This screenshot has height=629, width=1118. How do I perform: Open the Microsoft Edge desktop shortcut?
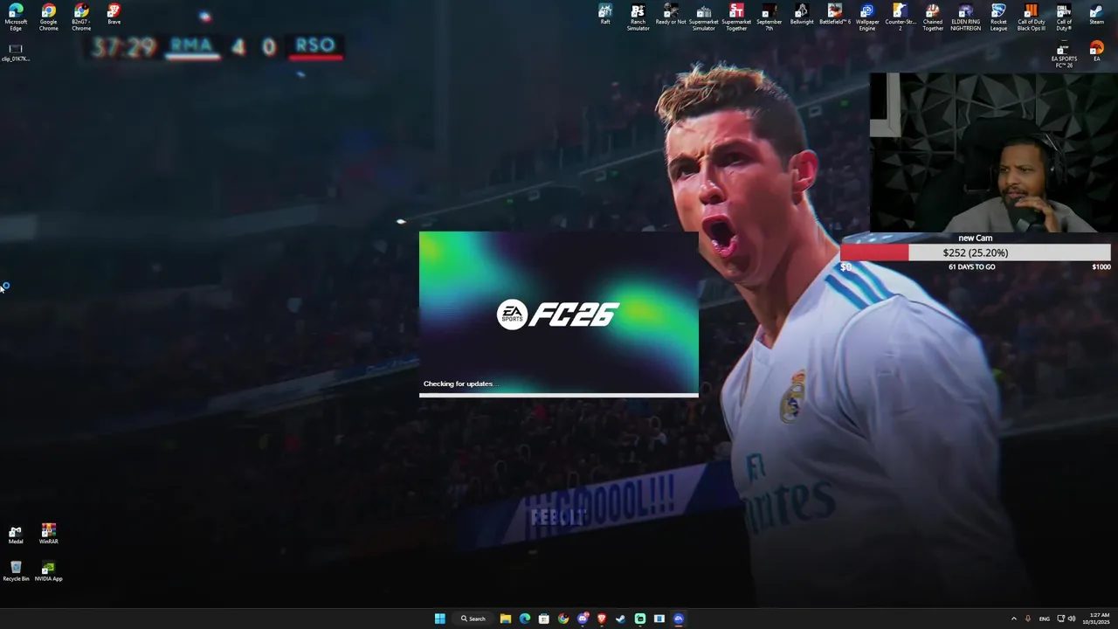[16, 17]
